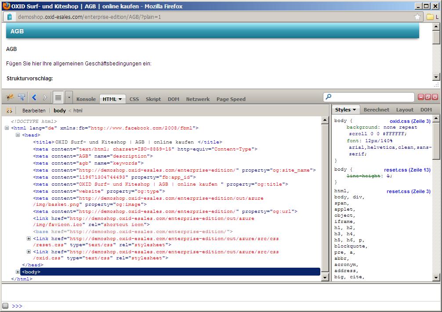442x312 pixels.
Task: Bookmark page using the star icon
Action: [x=417, y=17]
